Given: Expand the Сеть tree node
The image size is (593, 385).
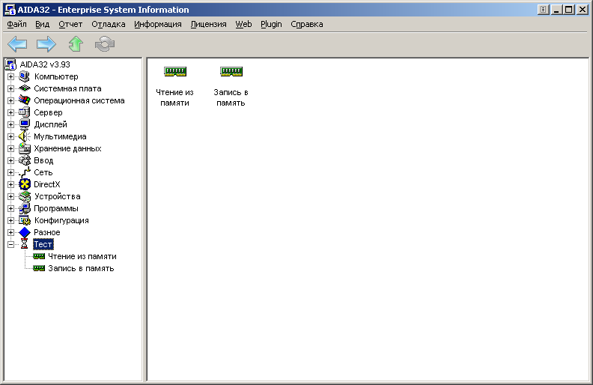Looking at the screenshot, I should (10, 172).
